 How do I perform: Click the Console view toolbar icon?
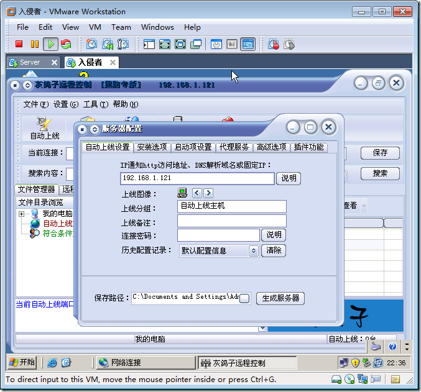[x=248, y=44]
